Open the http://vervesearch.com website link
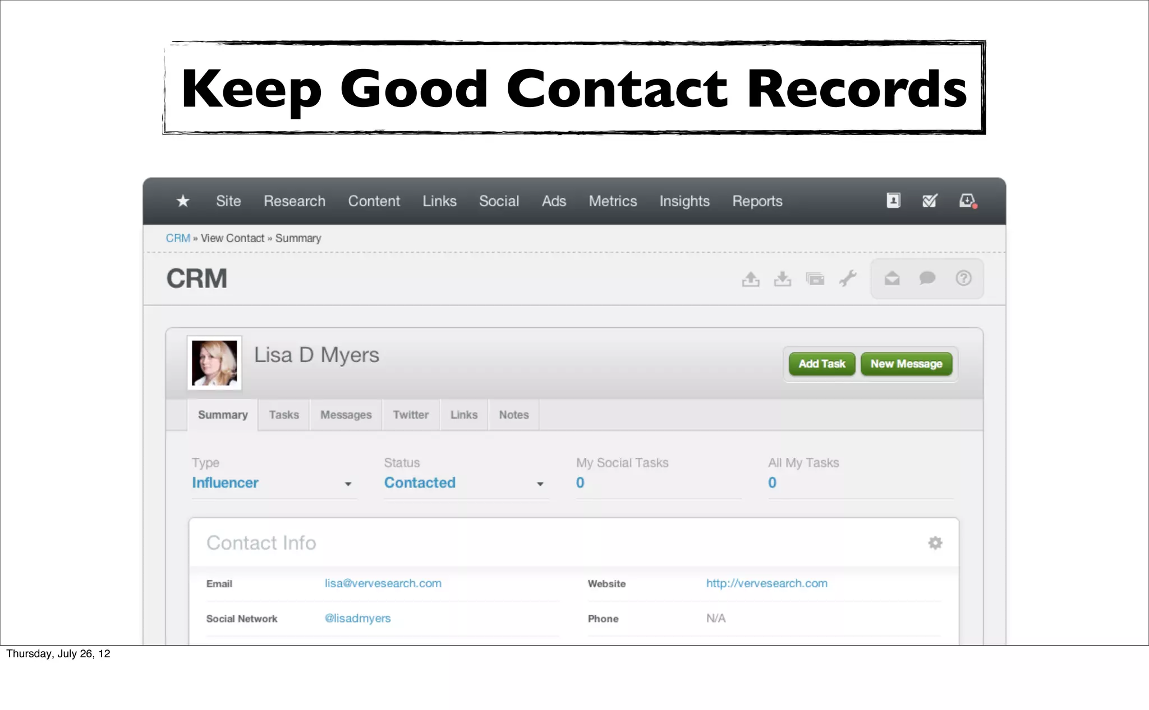 (x=767, y=583)
